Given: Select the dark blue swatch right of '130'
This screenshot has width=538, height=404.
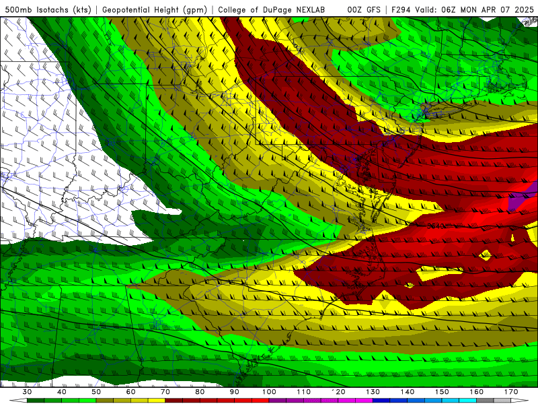Looking at the screenshot, I should pyautogui.click(x=381, y=400).
